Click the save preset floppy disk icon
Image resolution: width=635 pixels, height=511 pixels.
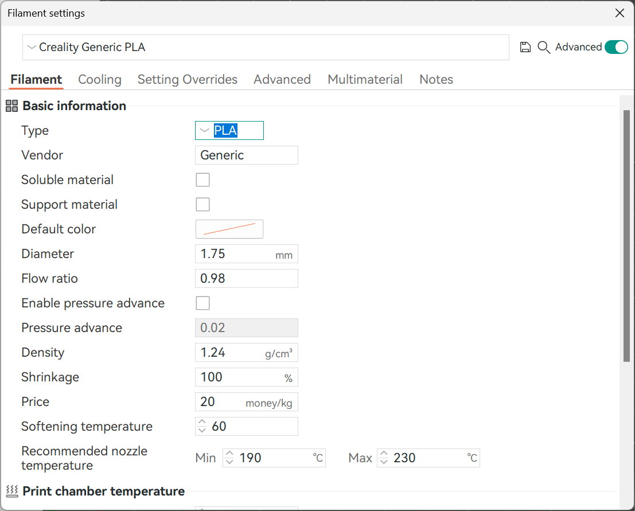(525, 48)
